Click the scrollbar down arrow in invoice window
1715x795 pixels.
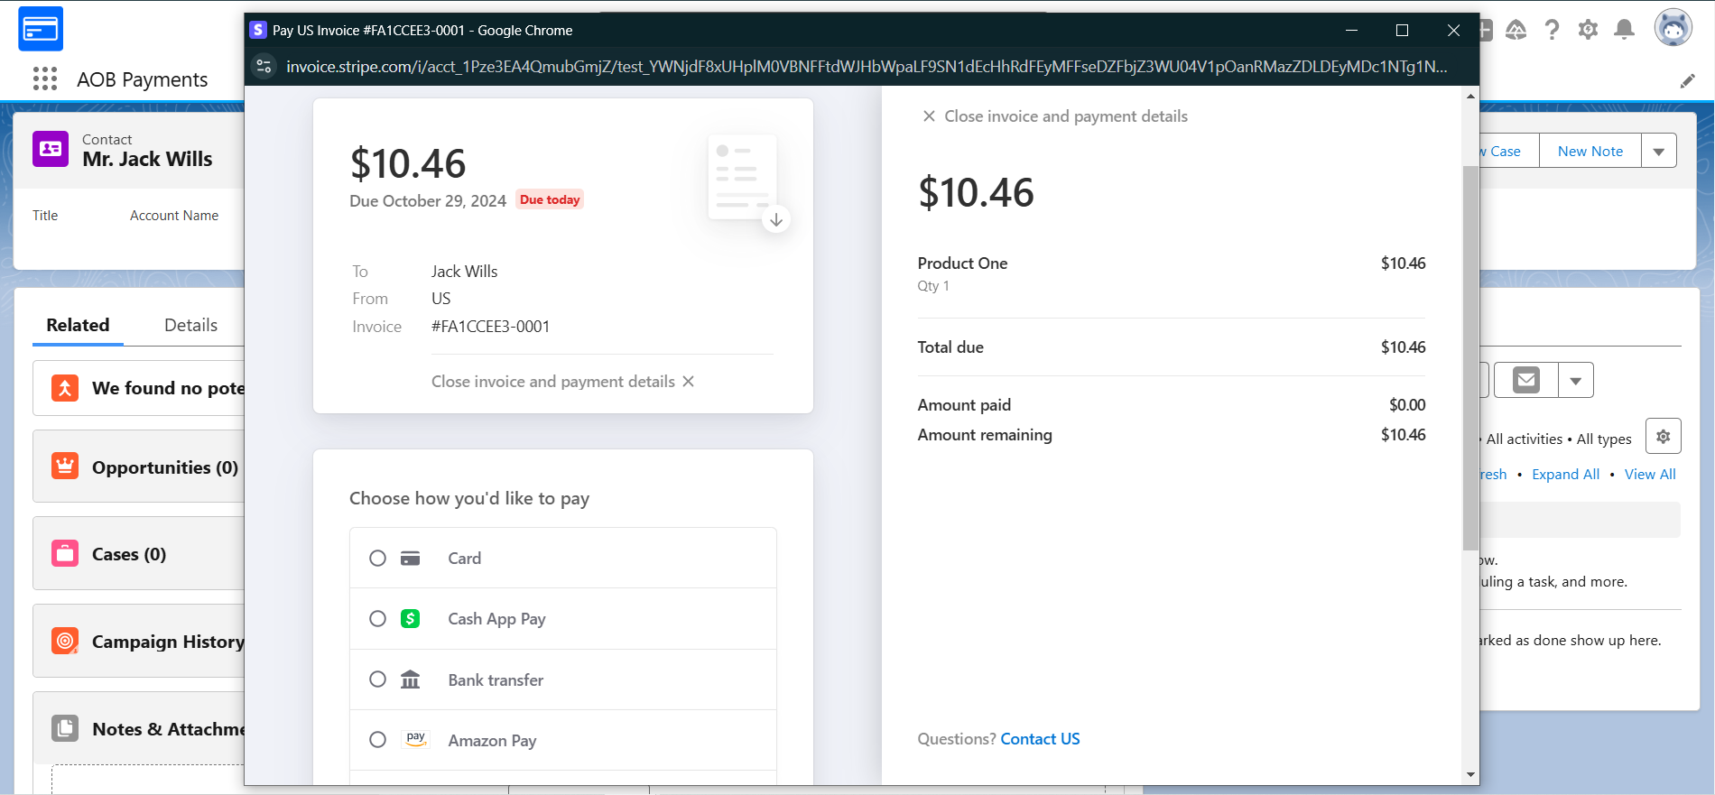click(x=1471, y=775)
